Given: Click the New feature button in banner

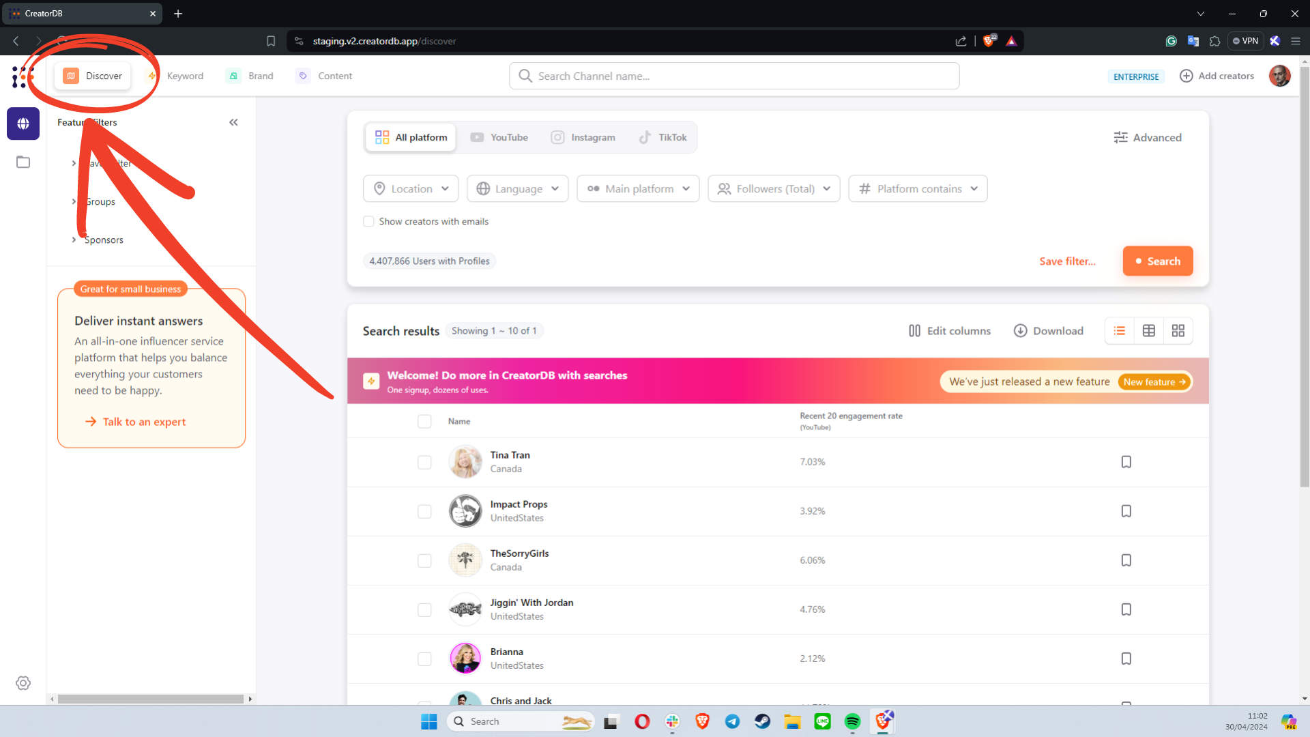Looking at the screenshot, I should [1154, 381].
